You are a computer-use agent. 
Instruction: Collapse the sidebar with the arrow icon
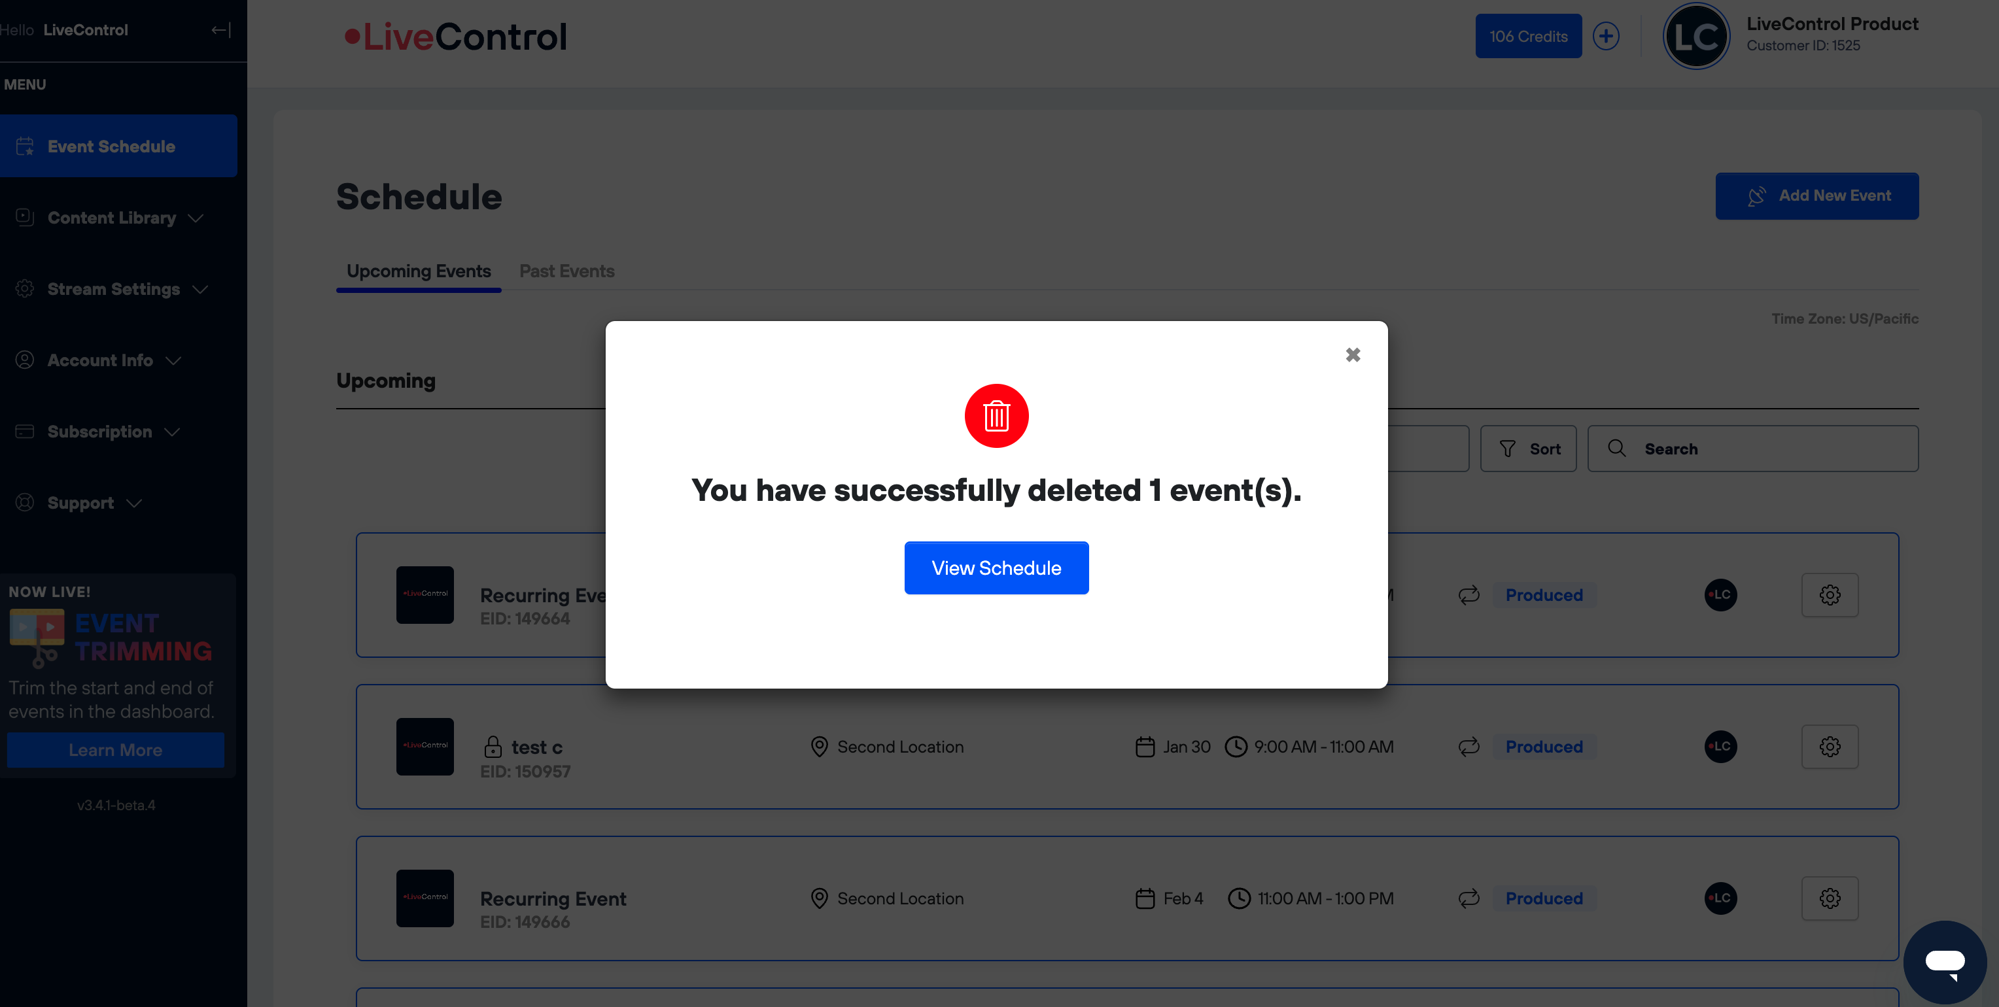[221, 30]
